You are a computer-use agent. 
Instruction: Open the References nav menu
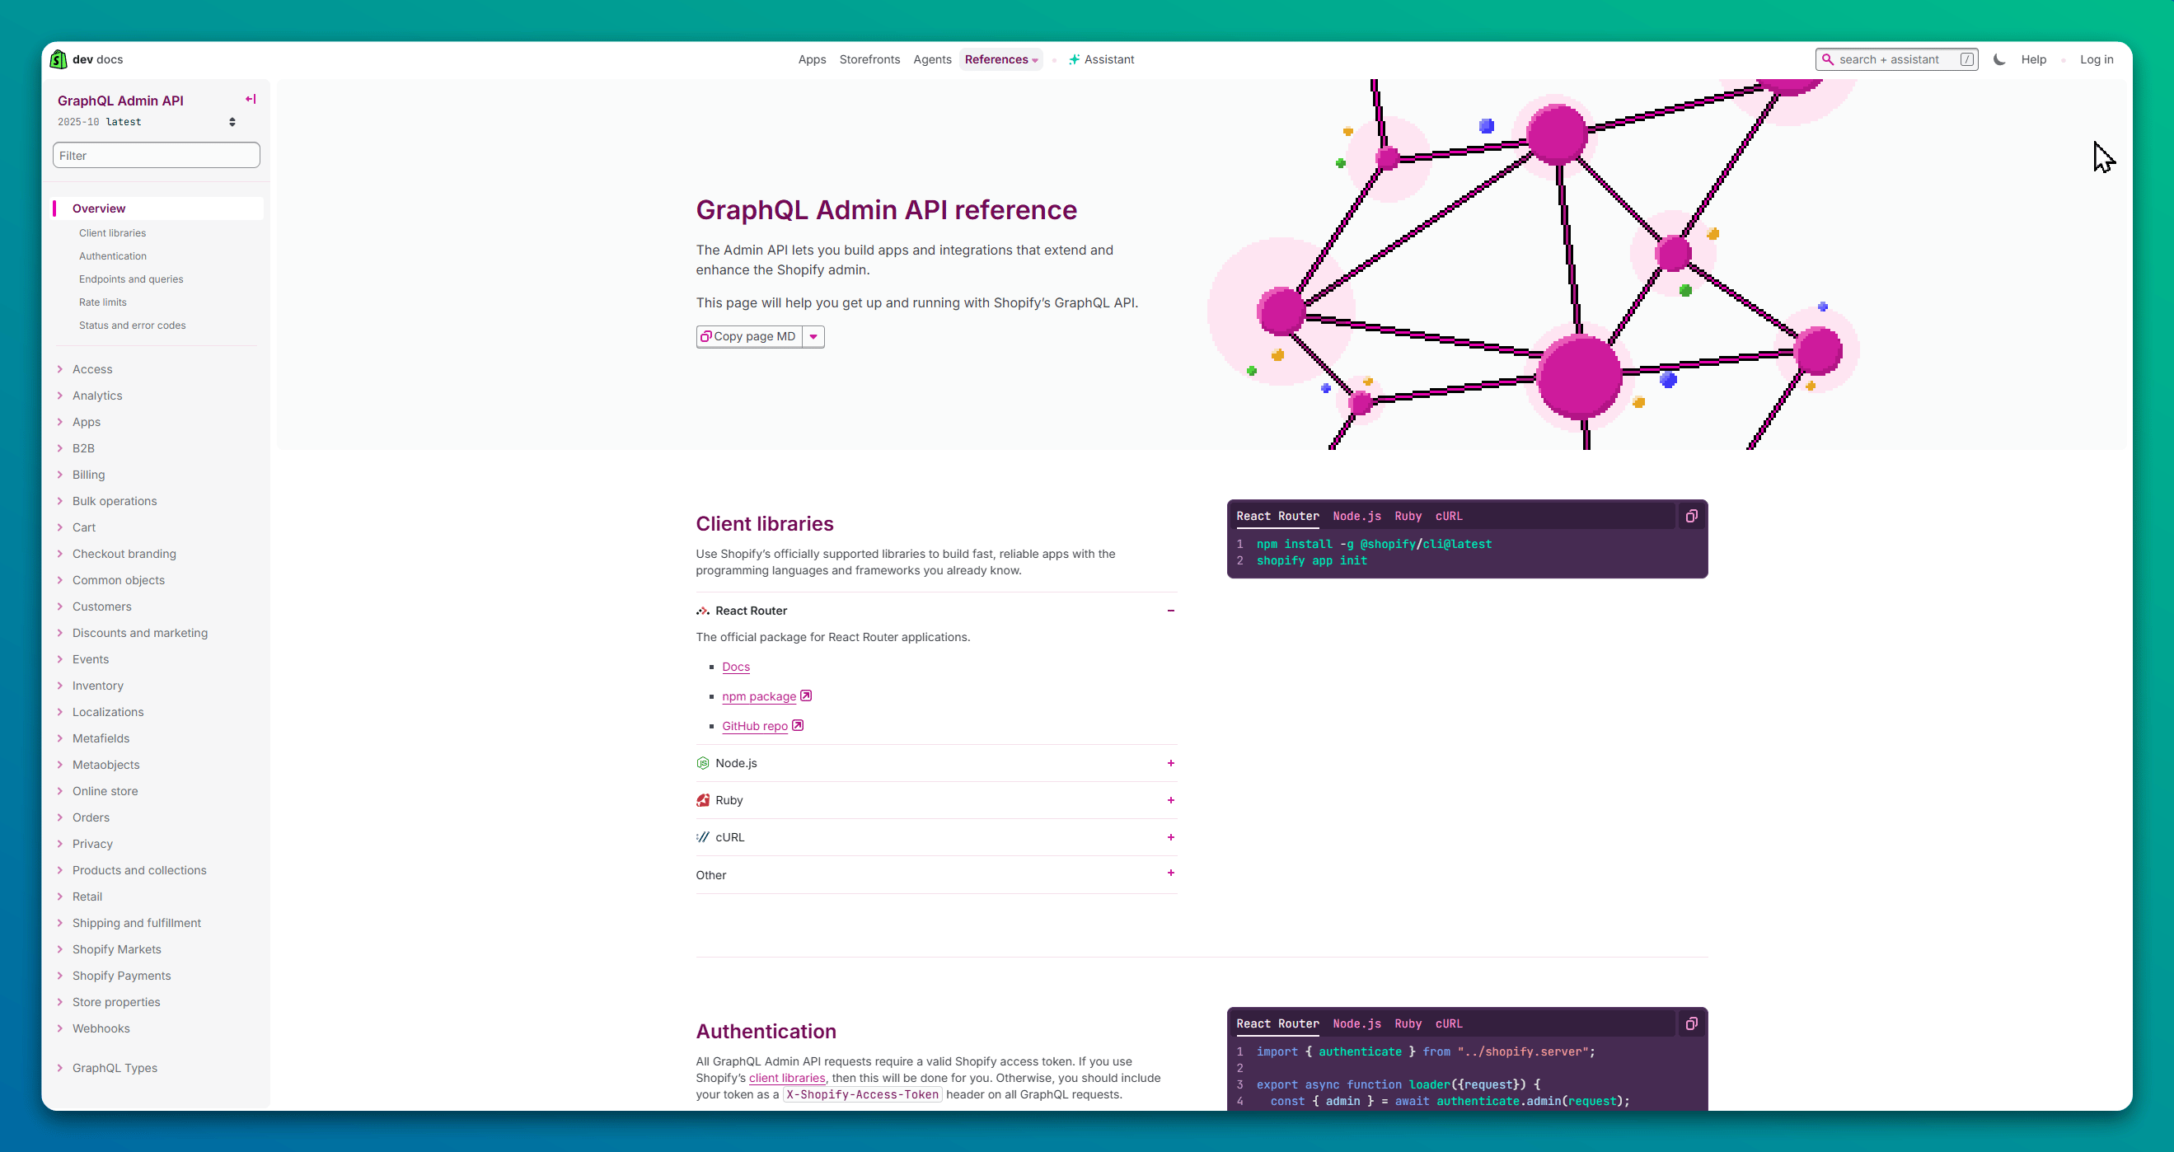[x=1001, y=59]
